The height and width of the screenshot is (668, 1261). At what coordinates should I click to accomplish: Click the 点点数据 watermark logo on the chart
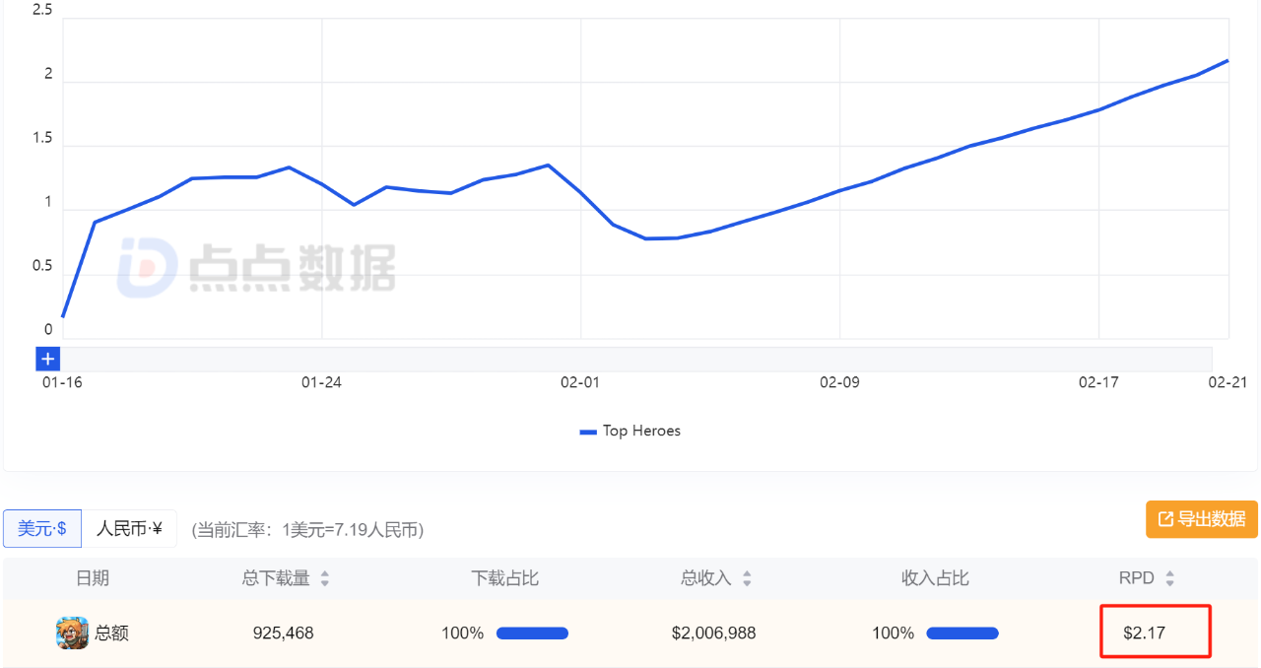(256, 267)
